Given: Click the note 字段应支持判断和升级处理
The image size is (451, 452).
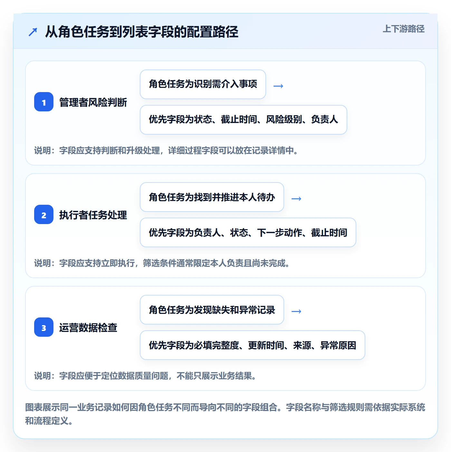Looking at the screenshot, I should [x=166, y=150].
